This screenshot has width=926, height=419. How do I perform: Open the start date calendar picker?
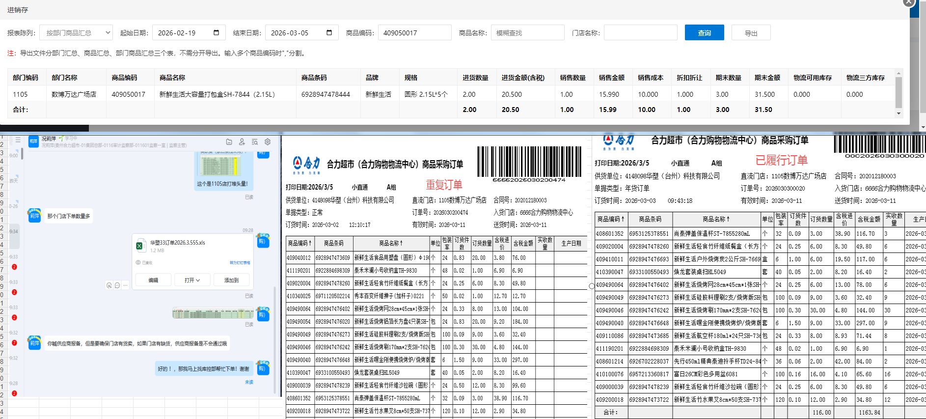[216, 33]
